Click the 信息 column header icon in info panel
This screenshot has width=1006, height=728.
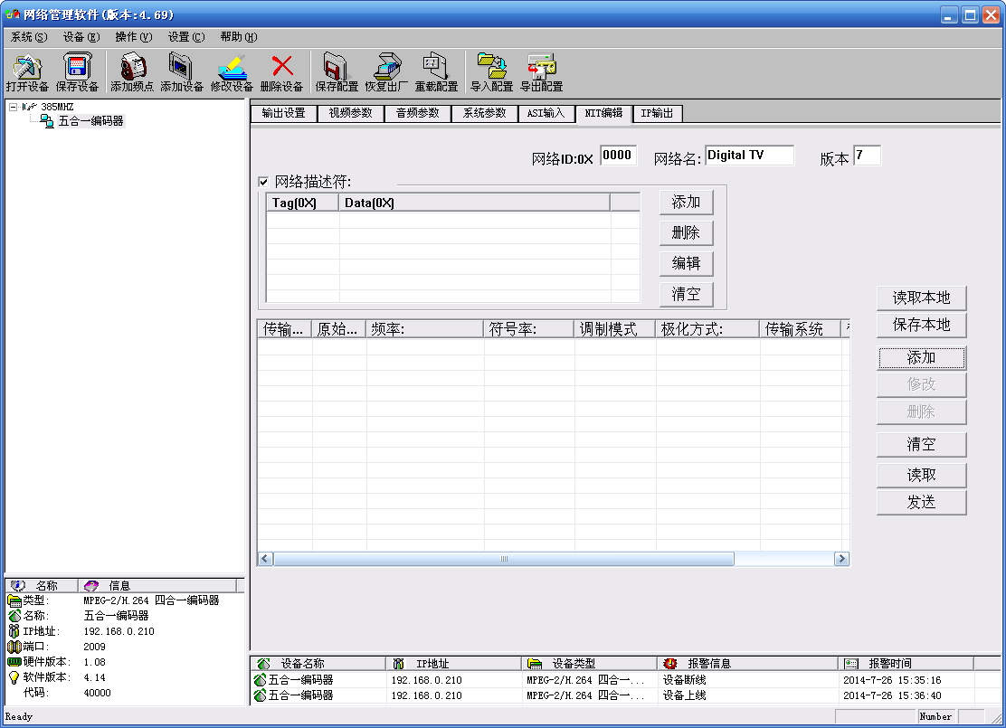(x=91, y=586)
